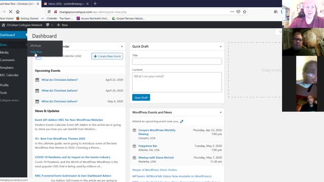
Task: Open new browser tab plus button
Action: click(95, 4)
